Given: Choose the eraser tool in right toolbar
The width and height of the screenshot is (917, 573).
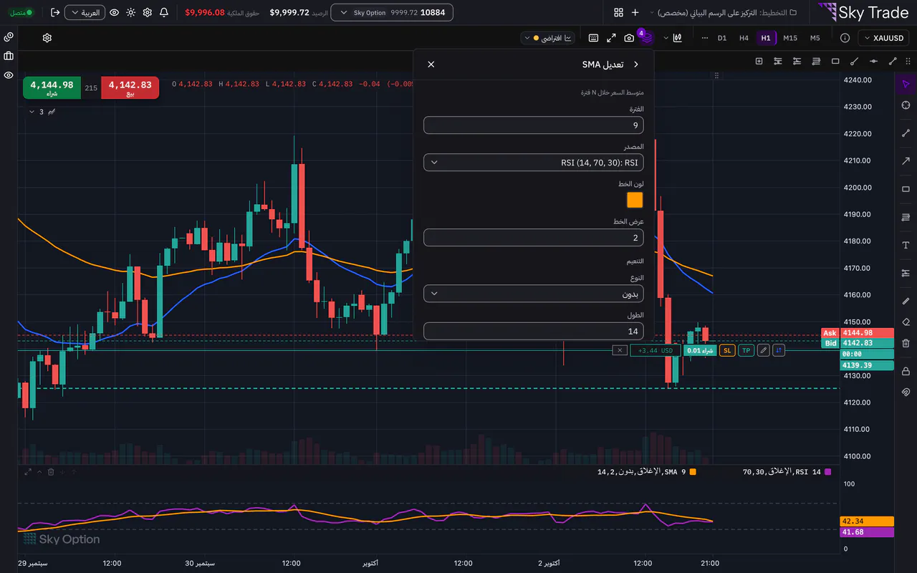Looking at the screenshot, I should [906, 322].
